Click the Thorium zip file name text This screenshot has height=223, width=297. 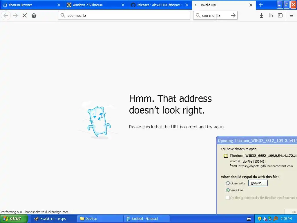click(263, 156)
